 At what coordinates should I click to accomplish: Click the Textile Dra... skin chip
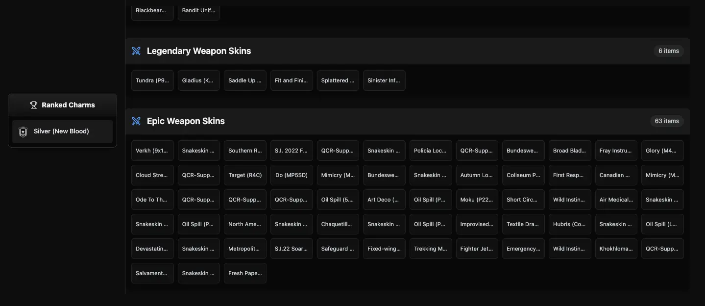pyautogui.click(x=523, y=224)
